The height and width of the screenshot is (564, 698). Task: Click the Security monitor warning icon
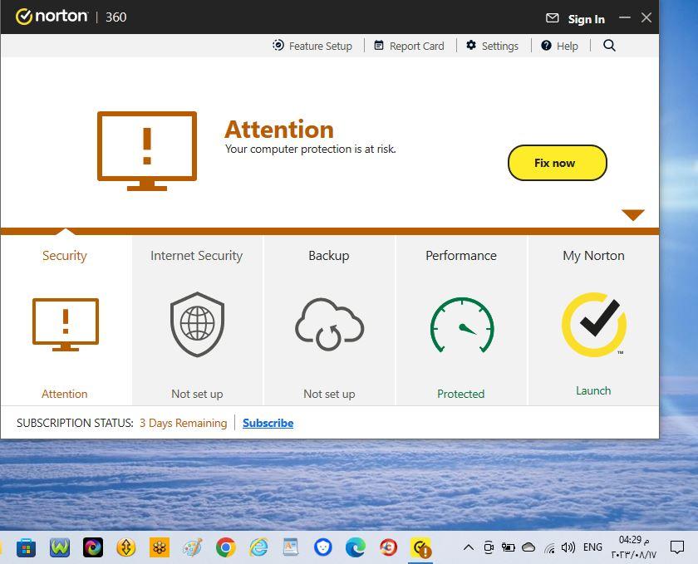pyautogui.click(x=66, y=325)
